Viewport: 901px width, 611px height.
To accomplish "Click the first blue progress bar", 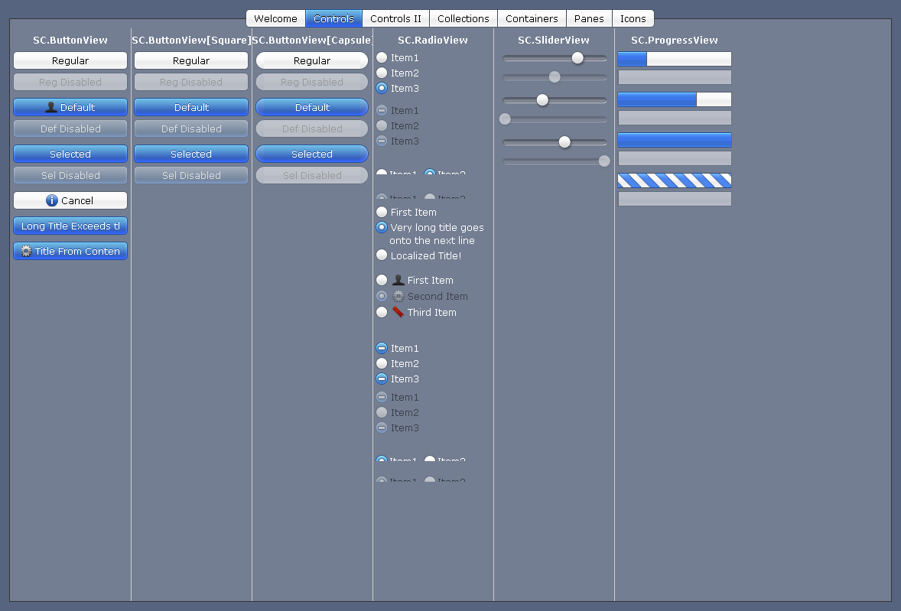I will click(x=674, y=58).
